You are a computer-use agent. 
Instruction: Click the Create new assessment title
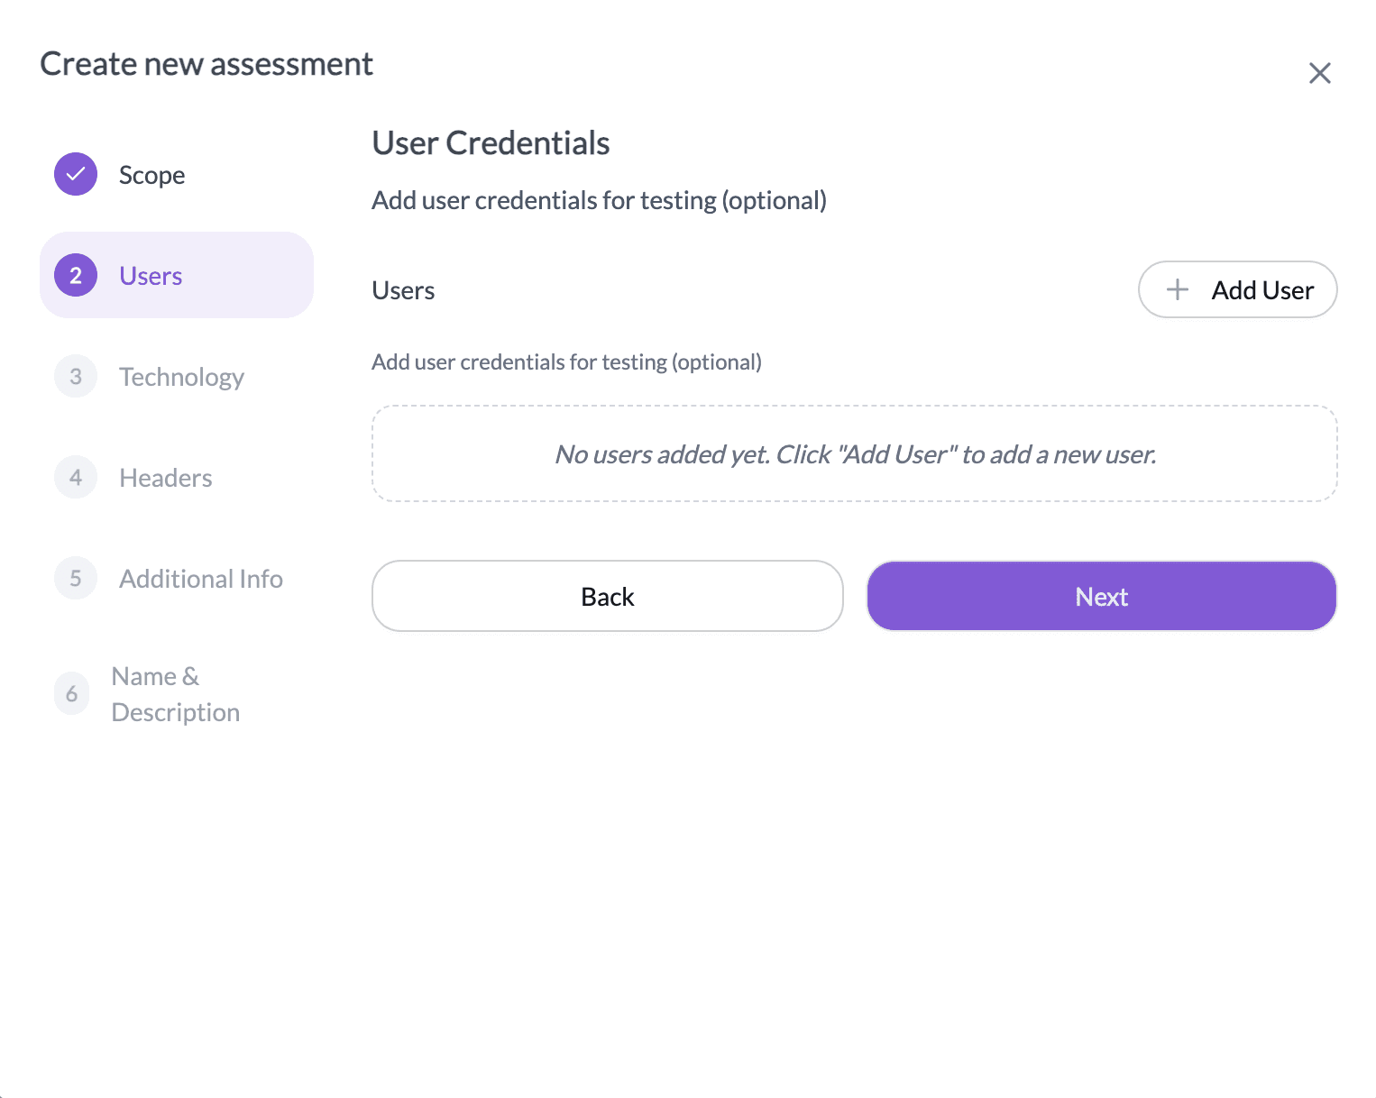point(206,64)
